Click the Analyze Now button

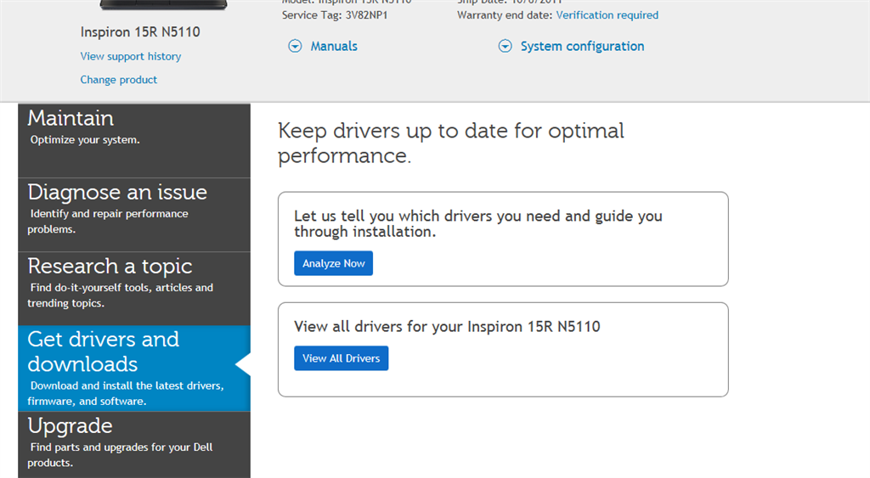(x=333, y=263)
